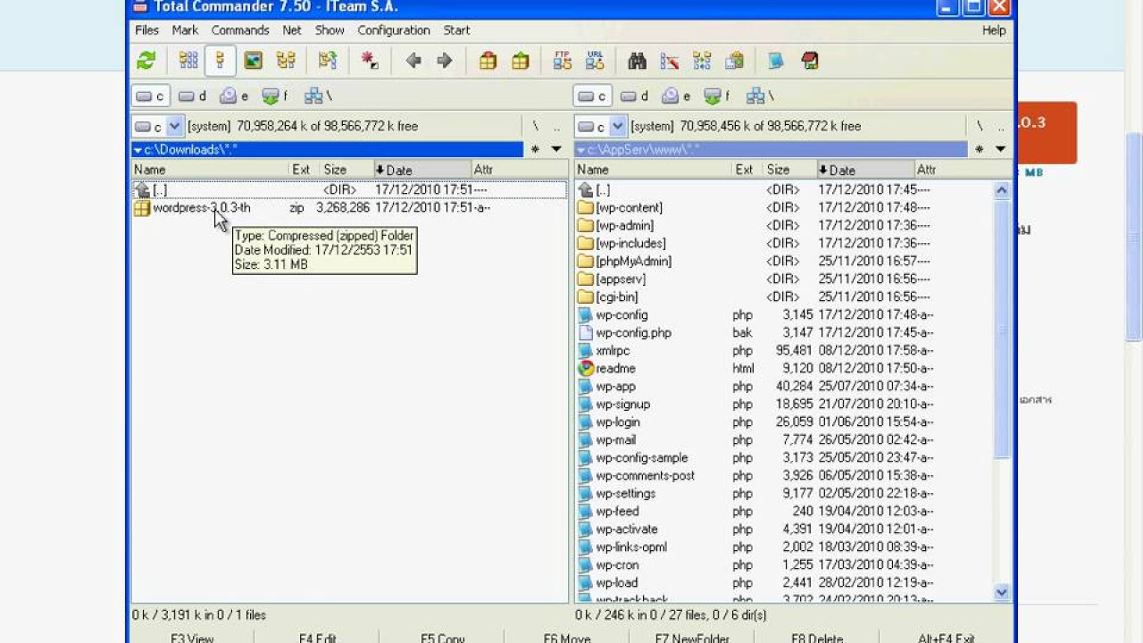The image size is (1143, 643).
Task: Open the FTP new URL connection icon
Action: (x=595, y=61)
